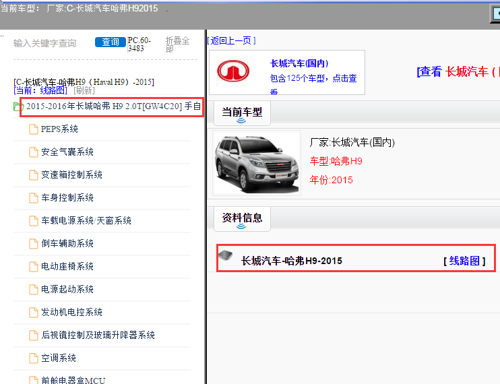500x384 pixels.
Task: Select 电动座椅系统 entry
Action: pos(67,266)
